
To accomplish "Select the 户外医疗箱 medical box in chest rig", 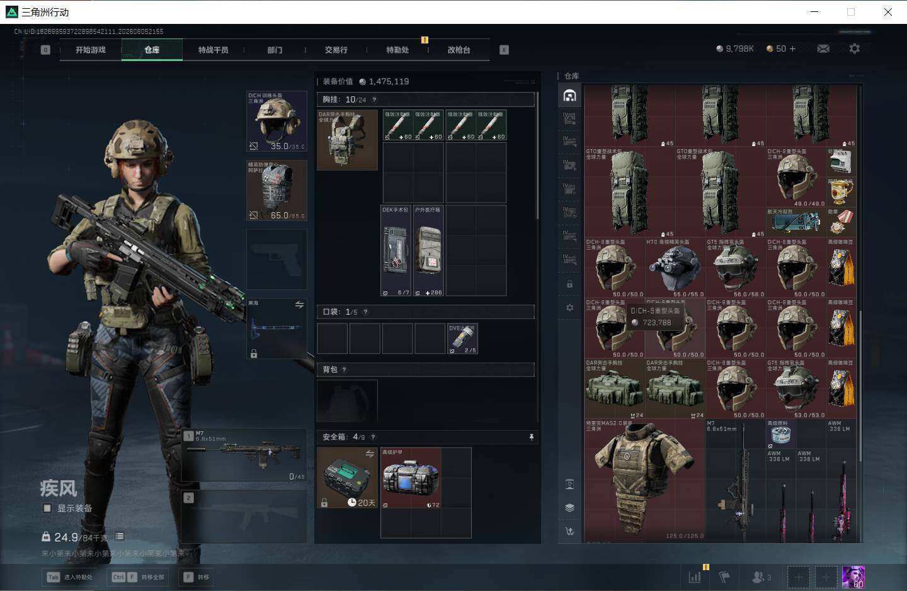I will click(428, 250).
